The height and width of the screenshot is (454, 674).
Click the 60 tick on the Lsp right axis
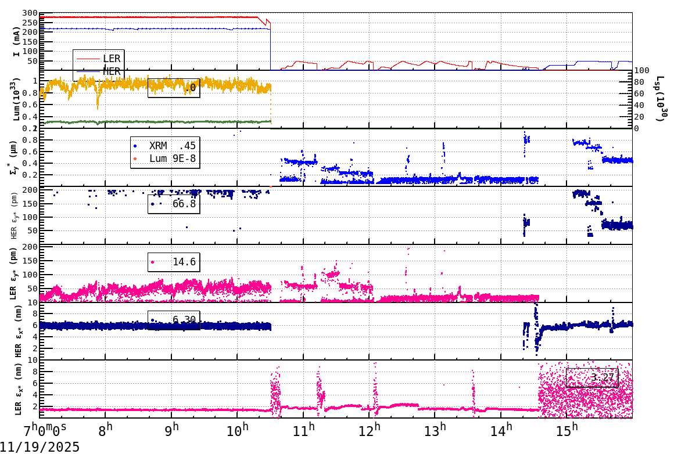(640, 93)
